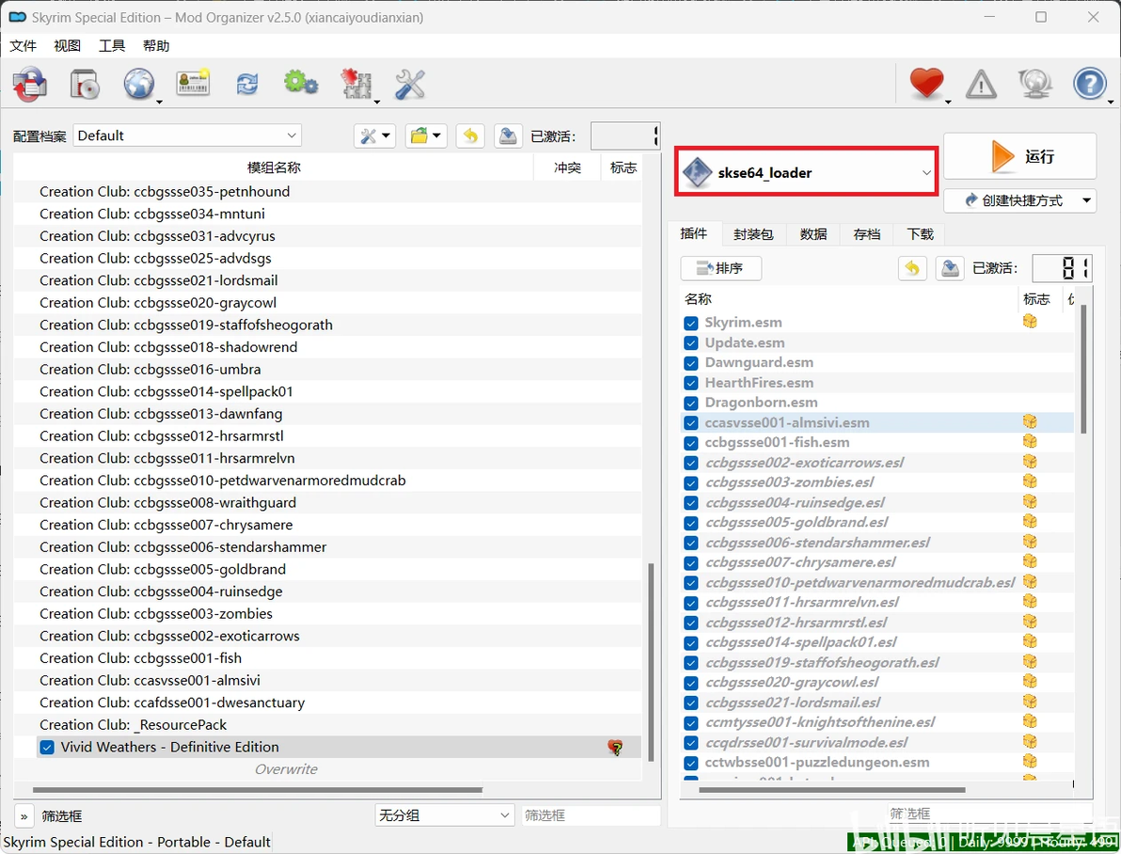The width and height of the screenshot is (1121, 854).
Task: Click the plugin list vertical scrollbar
Action: point(1083,369)
